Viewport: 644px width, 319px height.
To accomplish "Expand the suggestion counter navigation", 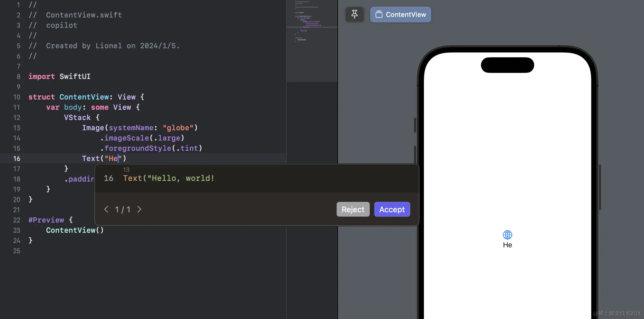I will tap(122, 209).
